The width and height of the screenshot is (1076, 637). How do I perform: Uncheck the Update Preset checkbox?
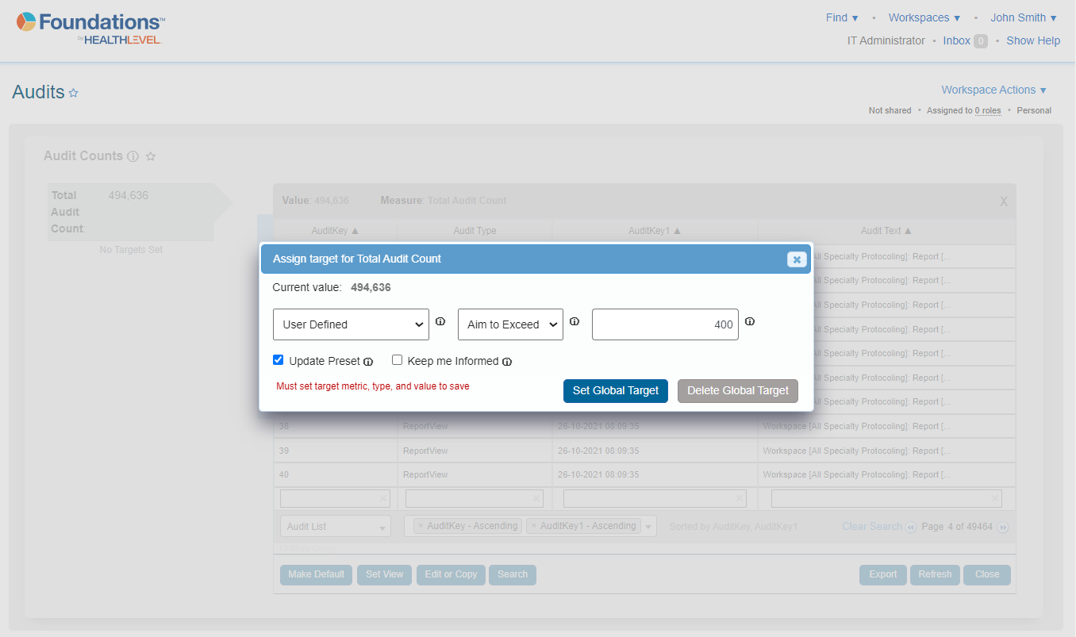279,360
